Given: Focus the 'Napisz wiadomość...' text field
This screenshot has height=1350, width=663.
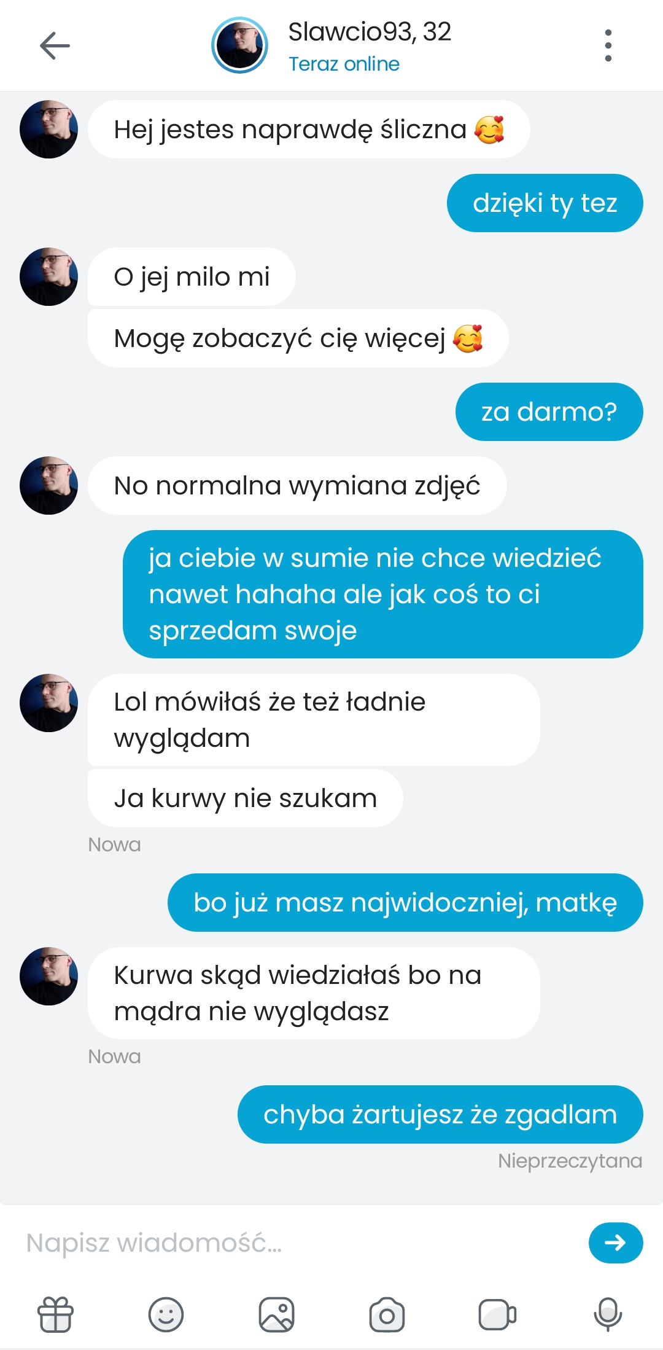Looking at the screenshot, I should tap(301, 1243).
